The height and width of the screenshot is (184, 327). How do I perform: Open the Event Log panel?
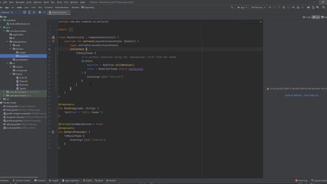[x=301, y=180]
